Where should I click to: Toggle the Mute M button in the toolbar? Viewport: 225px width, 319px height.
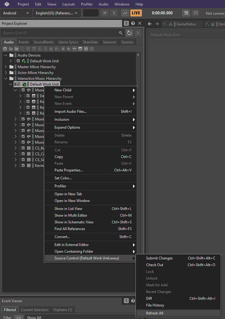(105, 13)
